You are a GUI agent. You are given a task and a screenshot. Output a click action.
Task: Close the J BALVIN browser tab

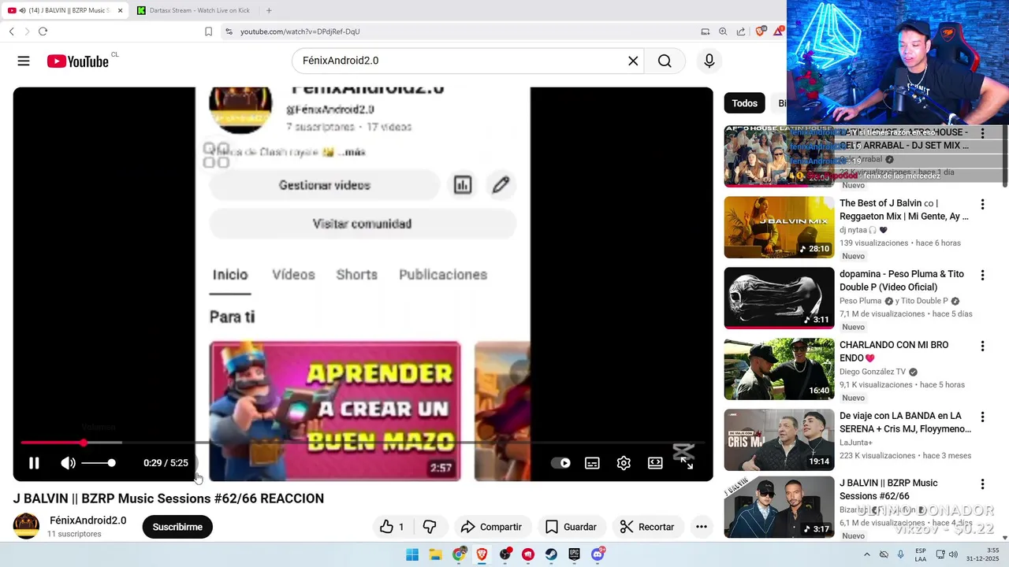tap(121, 10)
